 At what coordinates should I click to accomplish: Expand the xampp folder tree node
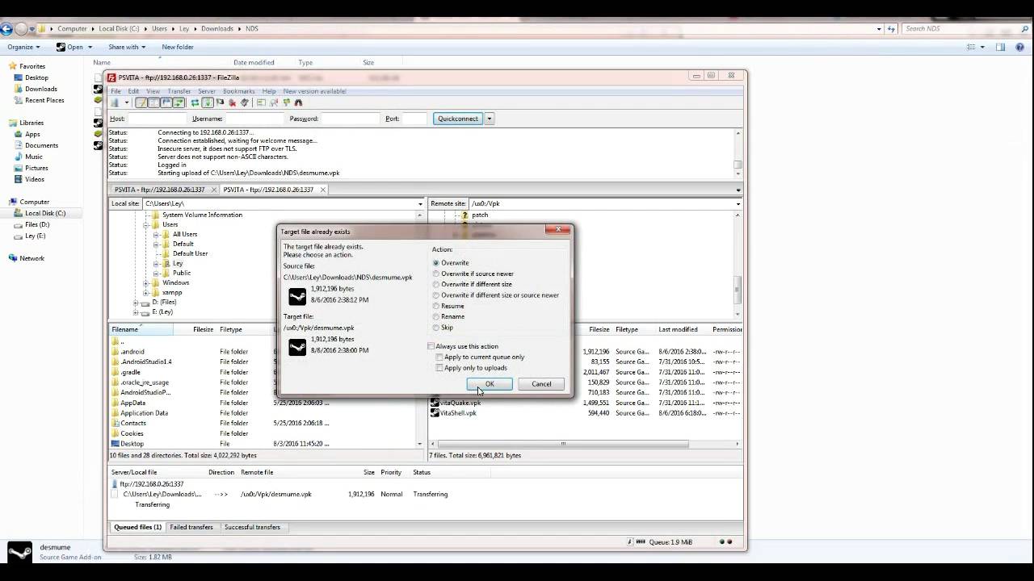[146, 293]
